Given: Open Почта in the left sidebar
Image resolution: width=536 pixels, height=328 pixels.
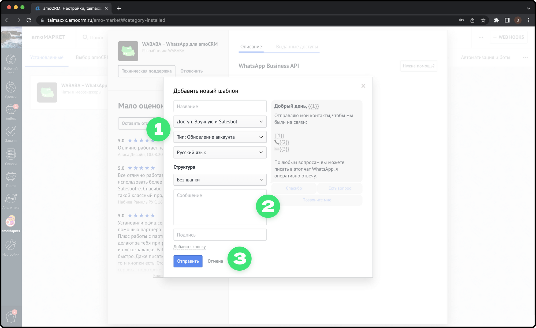Looking at the screenshot, I should pos(11,179).
